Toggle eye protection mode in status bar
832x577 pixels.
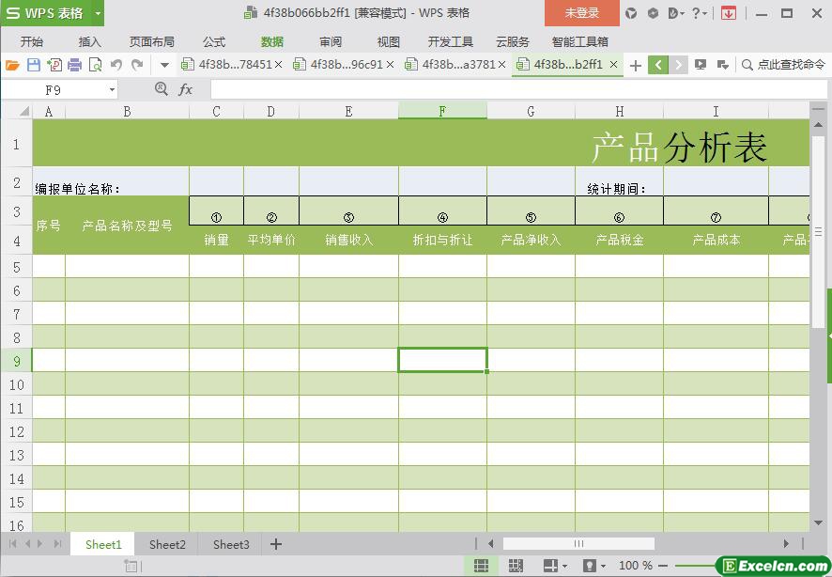click(589, 566)
